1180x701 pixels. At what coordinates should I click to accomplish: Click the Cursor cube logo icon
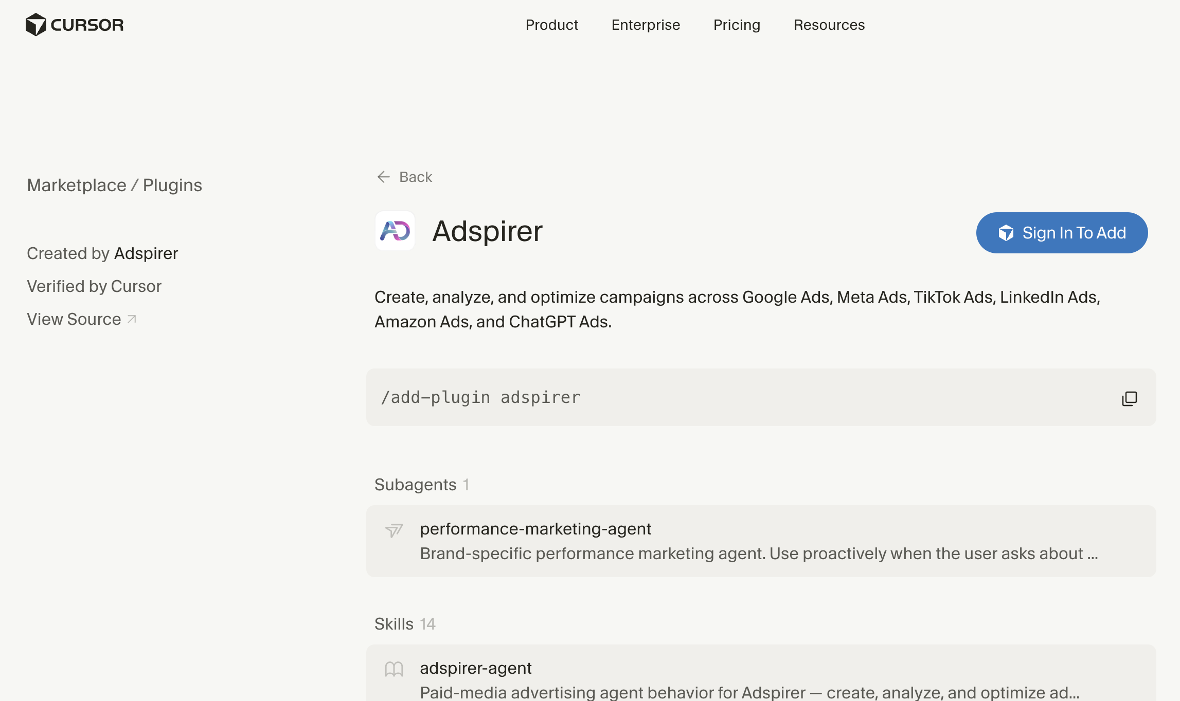click(35, 25)
